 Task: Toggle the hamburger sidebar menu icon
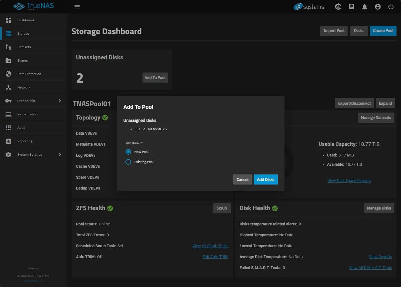click(77, 7)
